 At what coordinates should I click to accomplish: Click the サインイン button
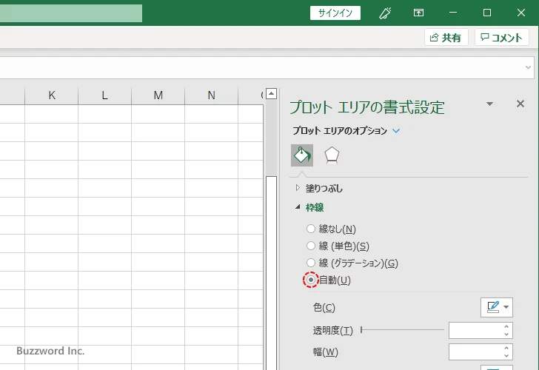[335, 13]
